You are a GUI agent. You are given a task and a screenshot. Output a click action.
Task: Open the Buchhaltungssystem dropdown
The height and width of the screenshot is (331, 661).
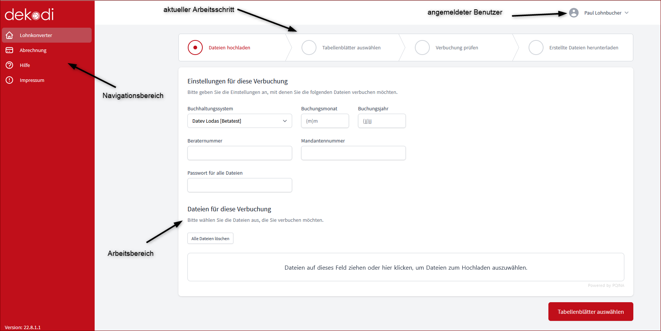pyautogui.click(x=239, y=121)
